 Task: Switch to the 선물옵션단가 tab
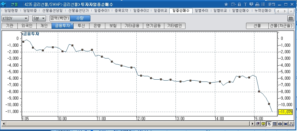78,11
